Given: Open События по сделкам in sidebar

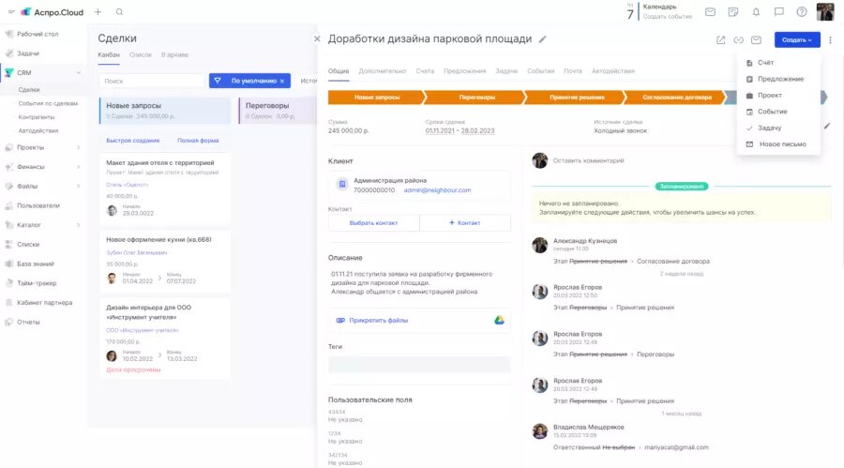Looking at the screenshot, I should pyautogui.click(x=48, y=103).
